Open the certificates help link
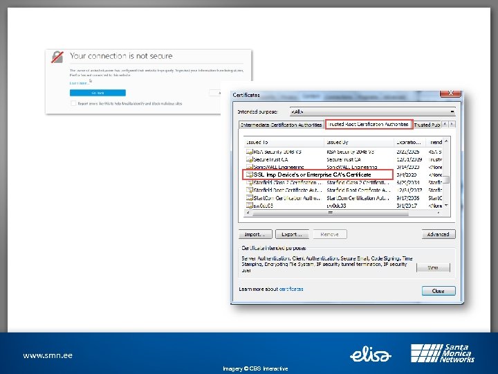This screenshot has width=498, height=374. (x=291, y=289)
